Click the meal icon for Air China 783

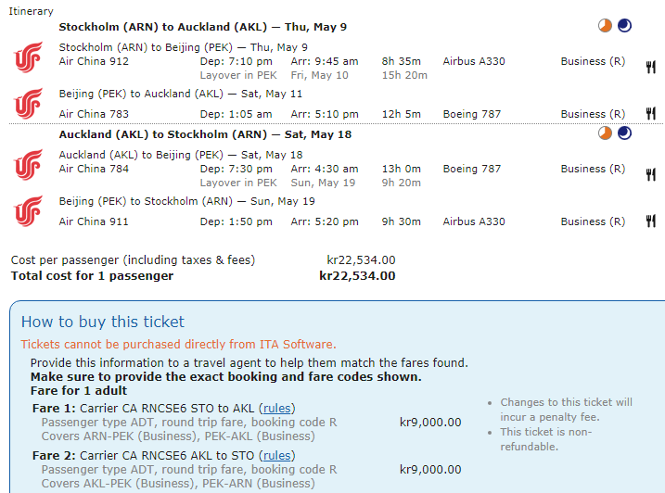click(x=651, y=114)
